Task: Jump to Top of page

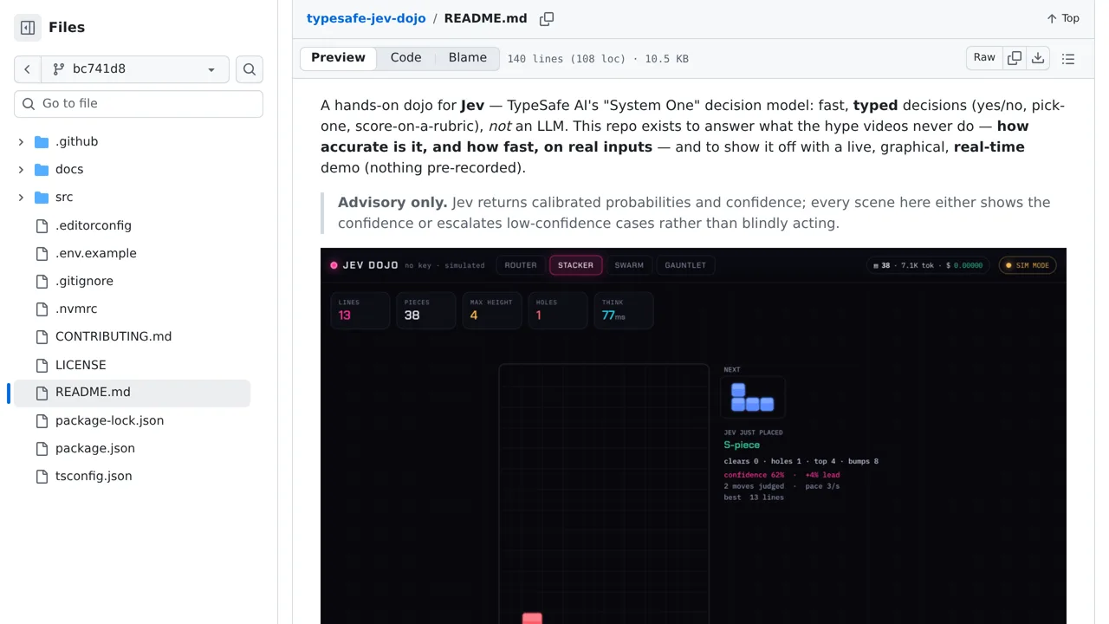Action: pyautogui.click(x=1063, y=18)
